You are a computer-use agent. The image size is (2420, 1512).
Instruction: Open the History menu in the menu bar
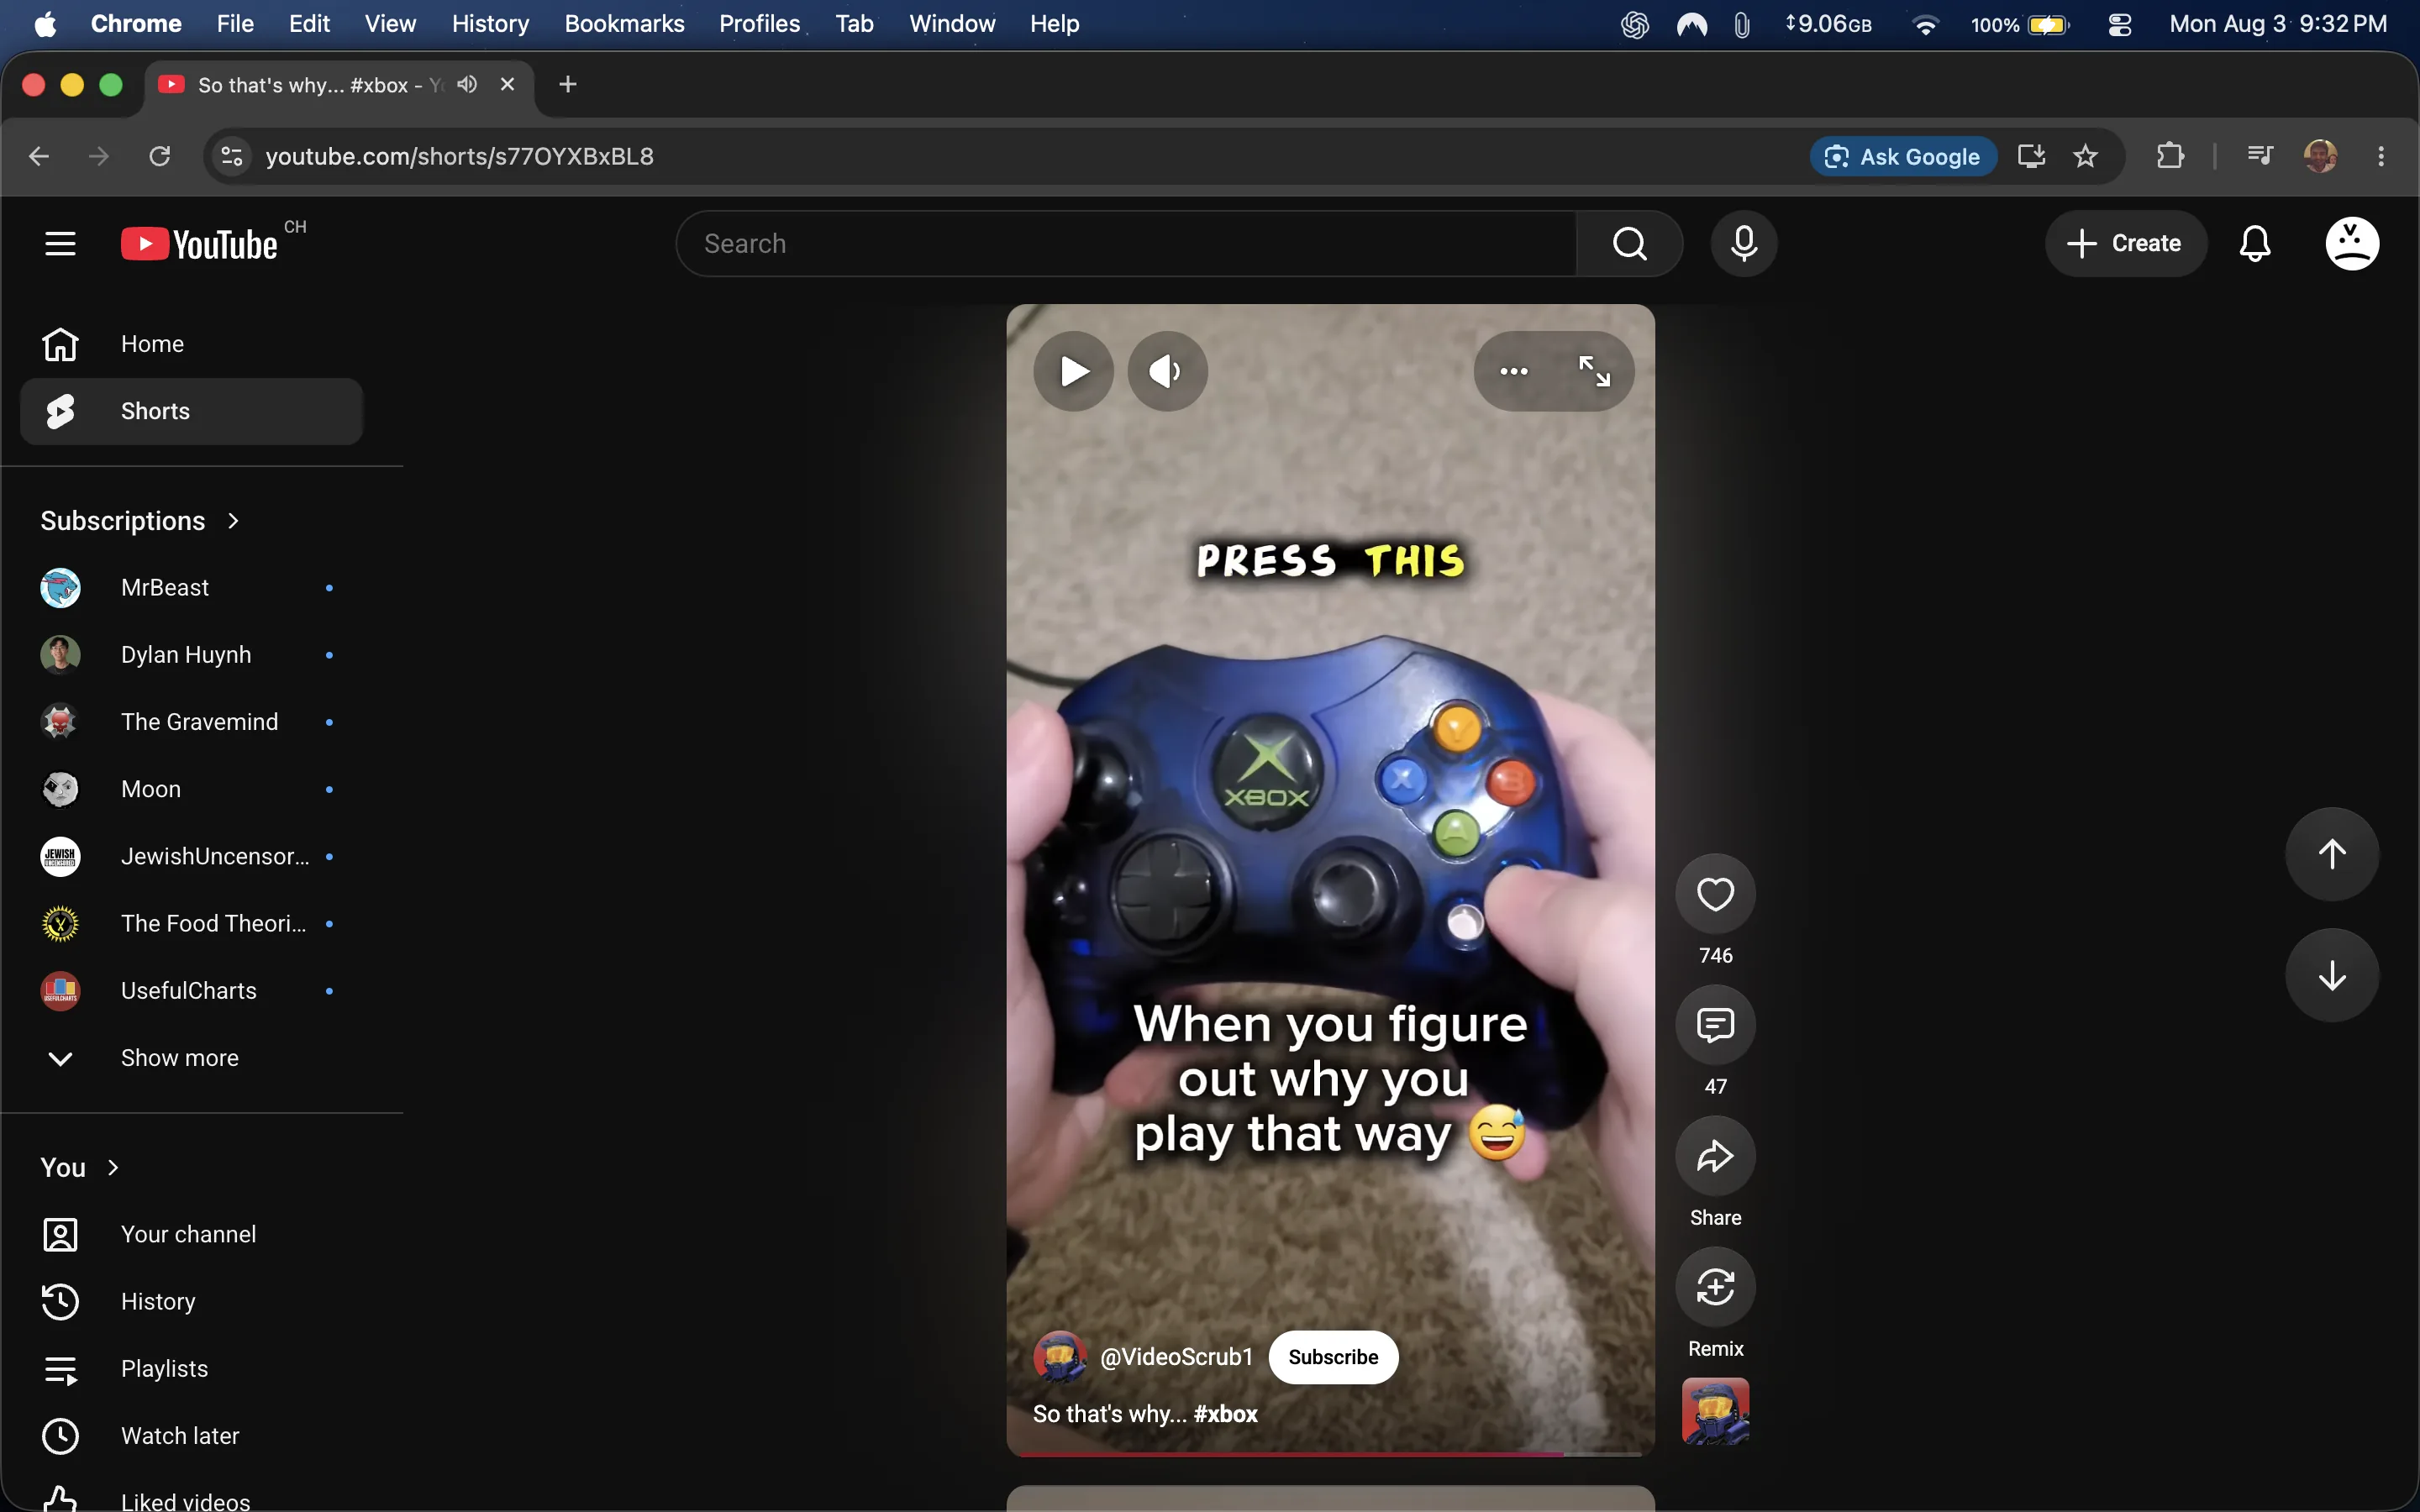[490, 24]
